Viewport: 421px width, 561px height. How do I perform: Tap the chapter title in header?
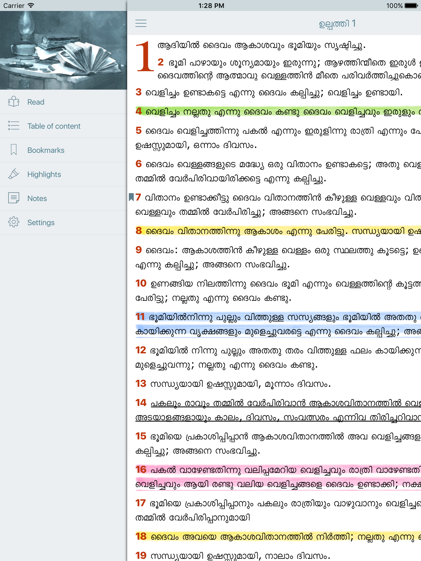[337, 24]
